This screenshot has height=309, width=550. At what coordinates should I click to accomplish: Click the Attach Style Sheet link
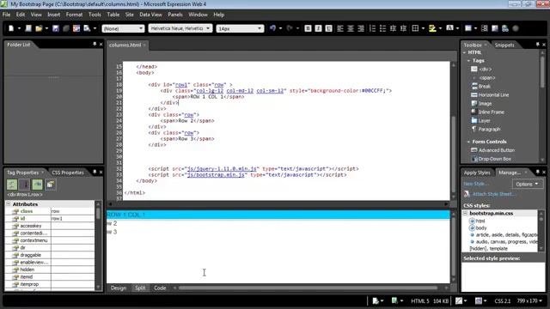click(494, 194)
